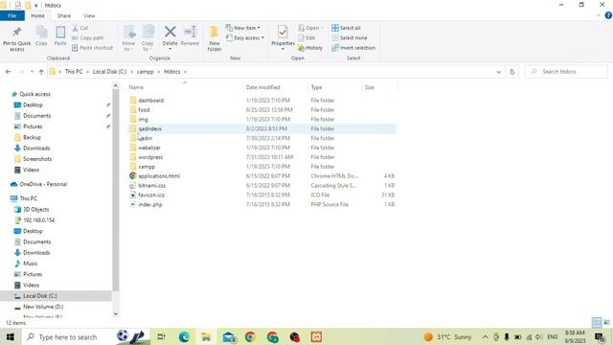Create a New folder
The width and height of the screenshot is (613, 345).
point(215,38)
